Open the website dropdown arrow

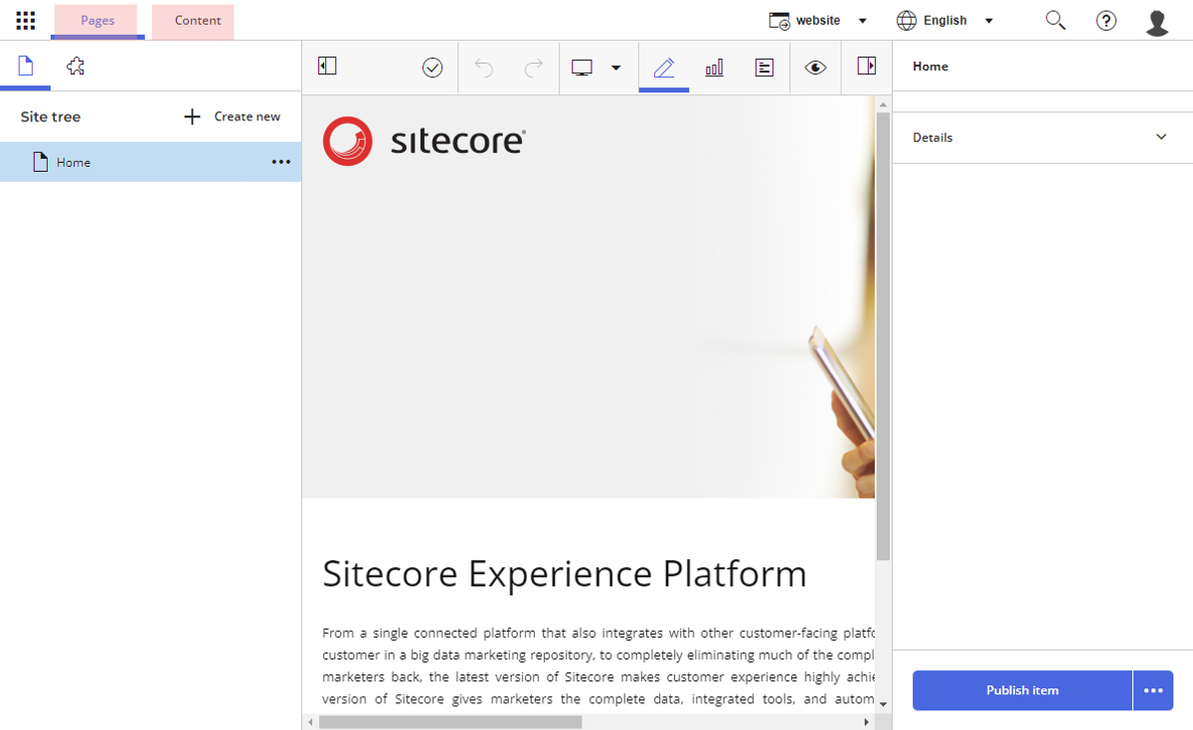coord(863,21)
